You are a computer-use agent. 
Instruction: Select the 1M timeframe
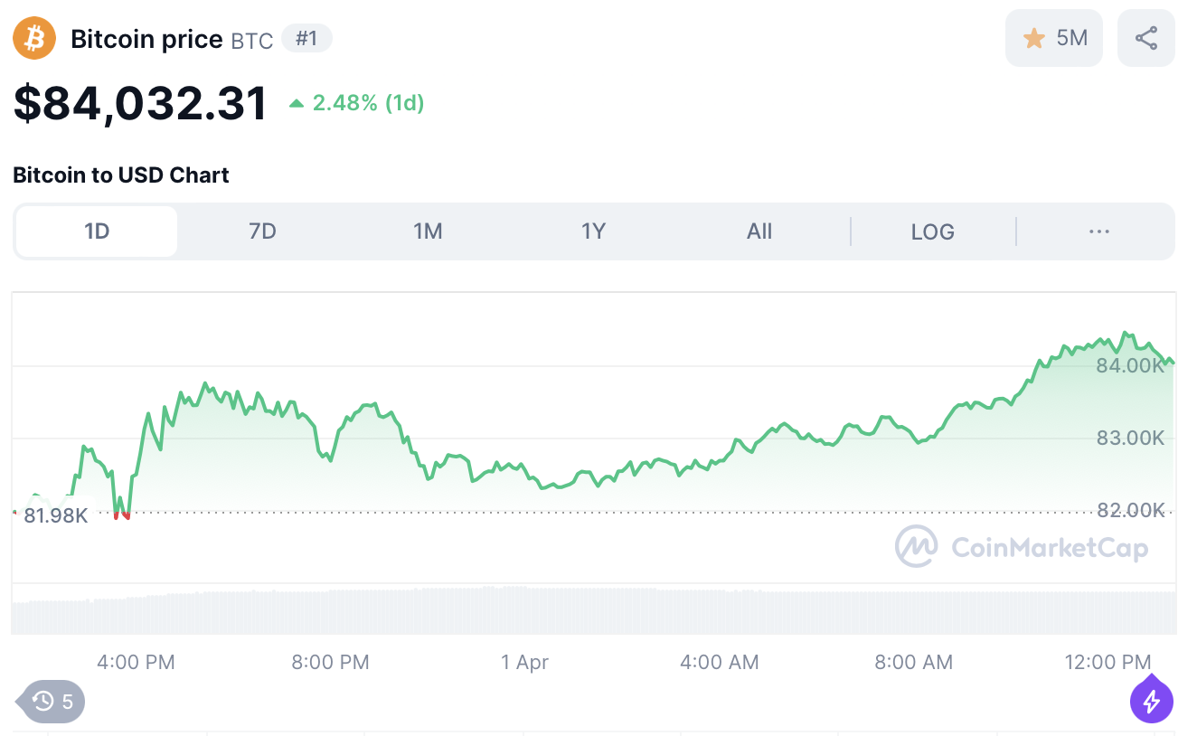tap(428, 231)
